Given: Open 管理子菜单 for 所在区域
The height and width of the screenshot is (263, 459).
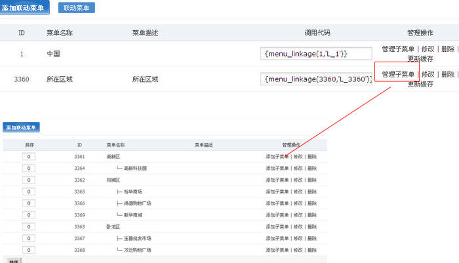Looking at the screenshot, I should (x=398, y=74).
